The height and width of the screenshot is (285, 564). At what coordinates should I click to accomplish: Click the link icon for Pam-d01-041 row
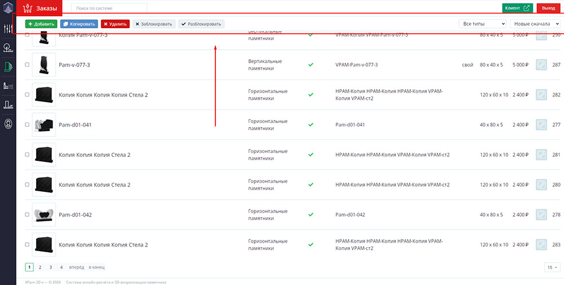541,125
